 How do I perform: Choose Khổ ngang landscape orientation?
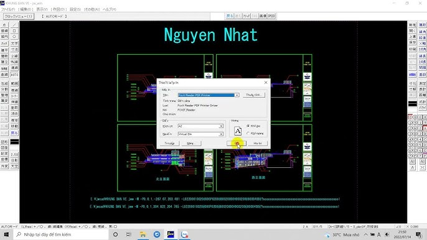[255, 133]
